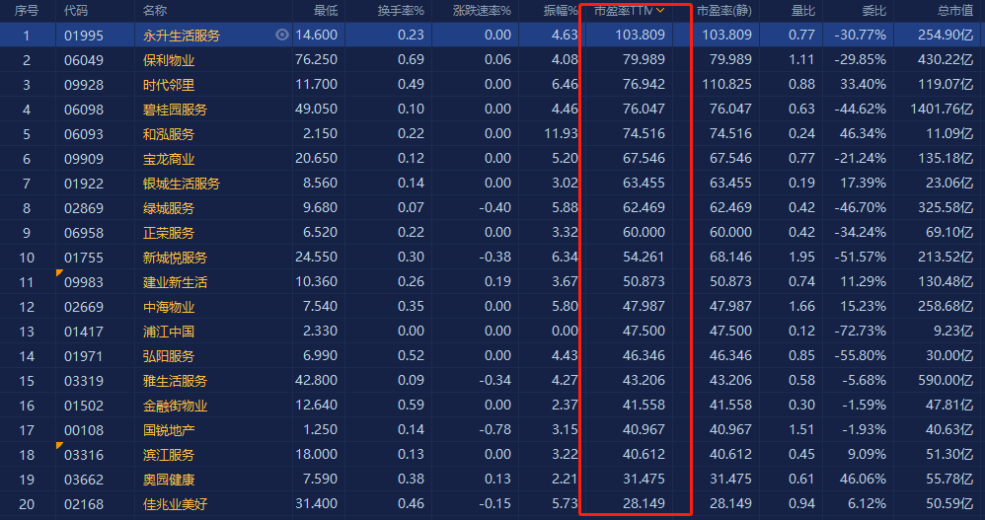The width and height of the screenshot is (985, 520).
Task: Open the stock 宝龙商业
Action: pyautogui.click(x=169, y=159)
